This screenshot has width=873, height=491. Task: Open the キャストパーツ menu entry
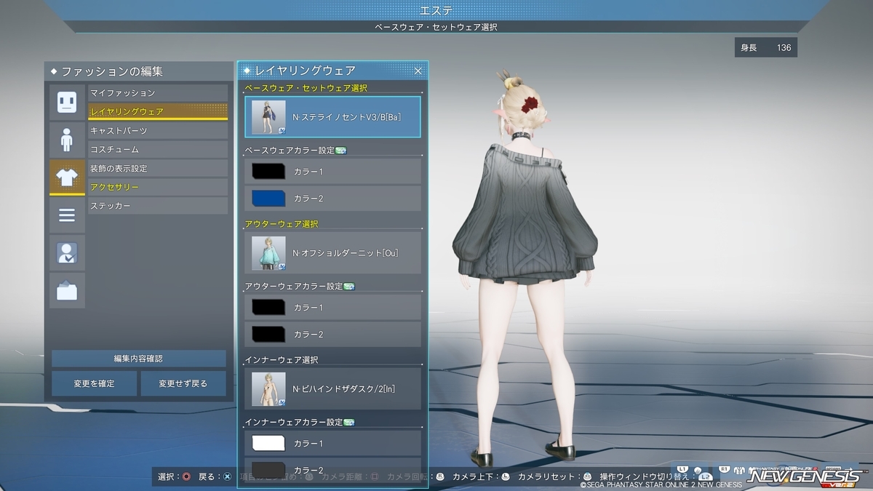click(x=158, y=131)
